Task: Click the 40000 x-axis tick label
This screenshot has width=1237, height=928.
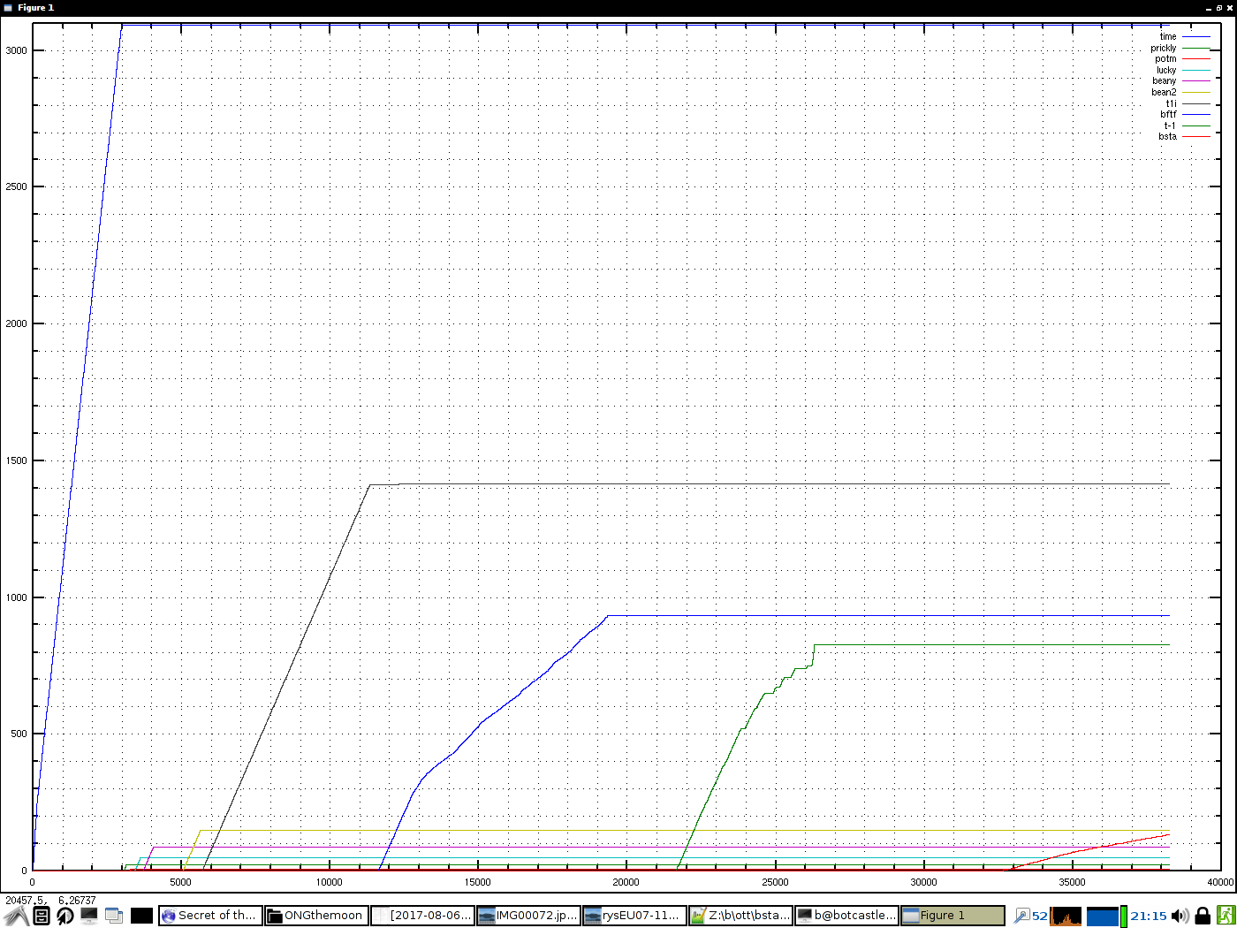Action: pyautogui.click(x=1220, y=882)
